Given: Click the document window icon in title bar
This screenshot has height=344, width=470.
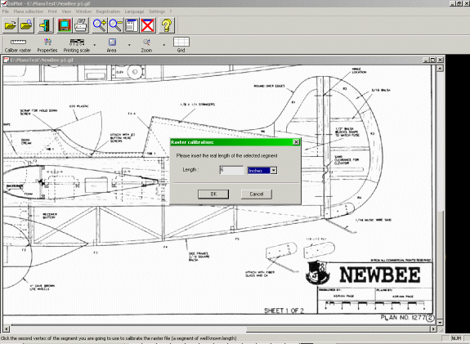Looking at the screenshot, I should point(6,60).
